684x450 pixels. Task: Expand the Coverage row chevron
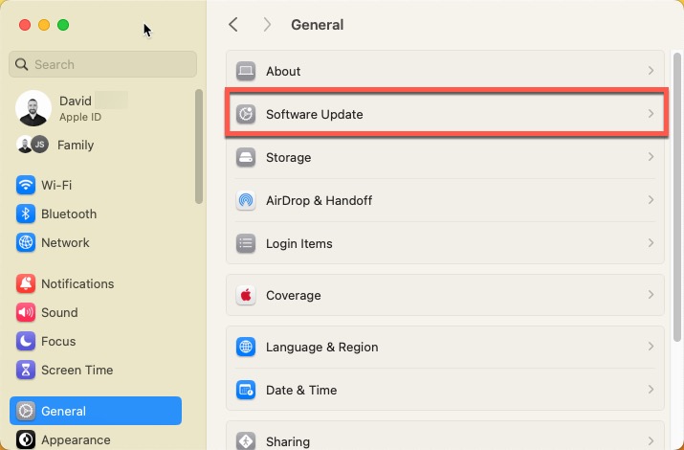coord(651,295)
